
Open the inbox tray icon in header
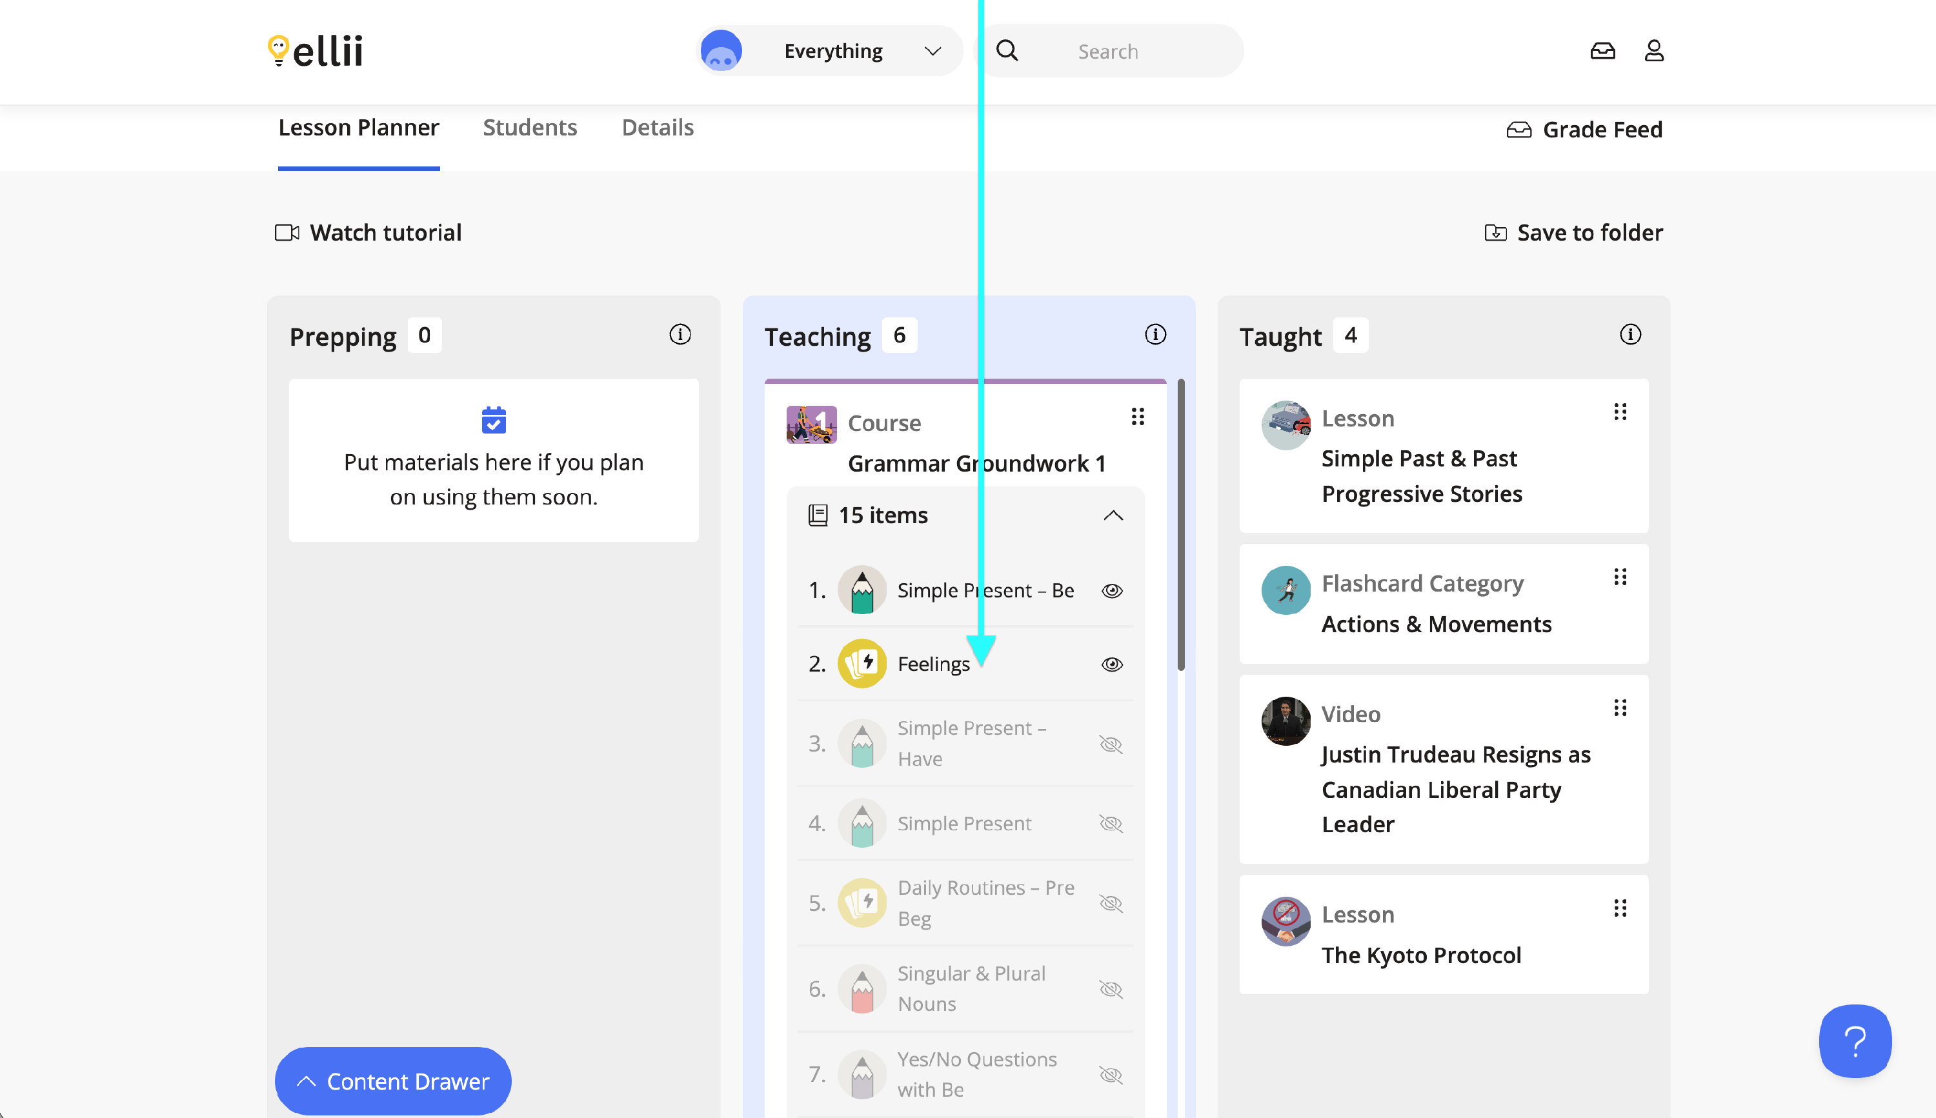(1602, 51)
